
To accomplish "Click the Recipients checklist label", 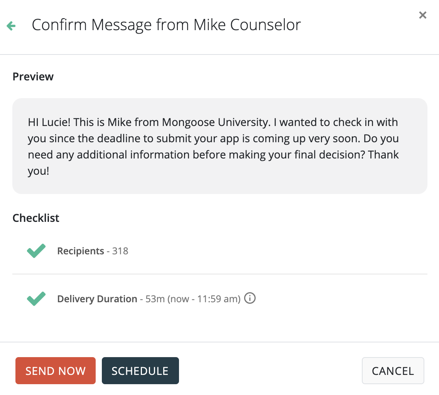I will click(81, 251).
